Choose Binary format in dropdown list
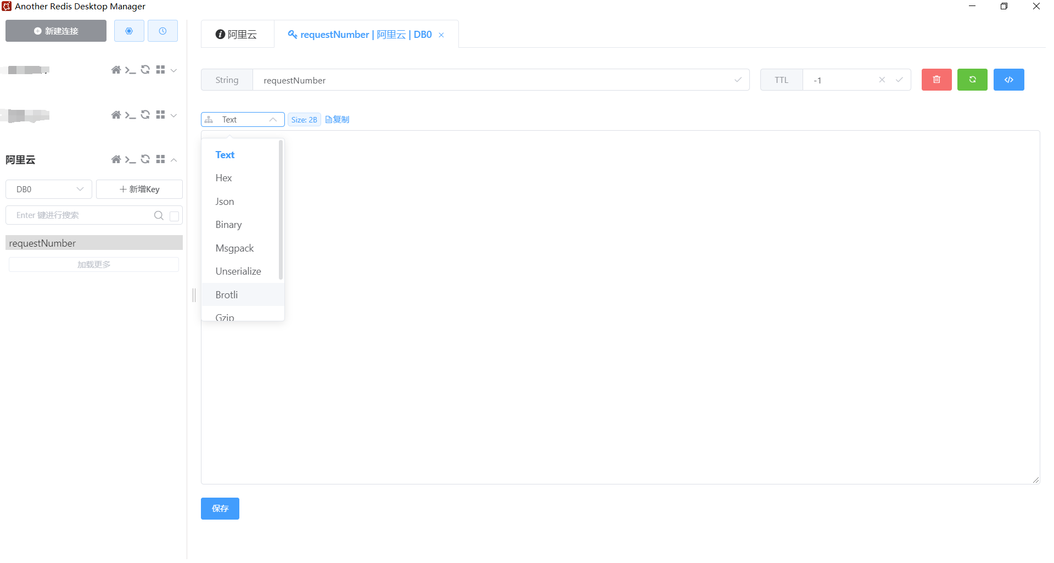The height and width of the screenshot is (563, 1054). tap(240, 225)
